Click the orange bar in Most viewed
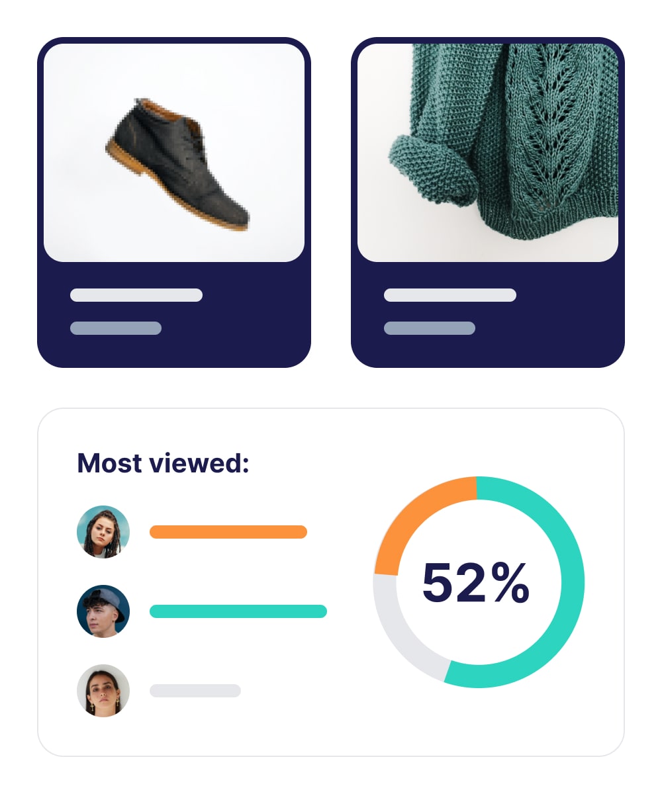The width and height of the screenshot is (662, 794). click(x=228, y=532)
